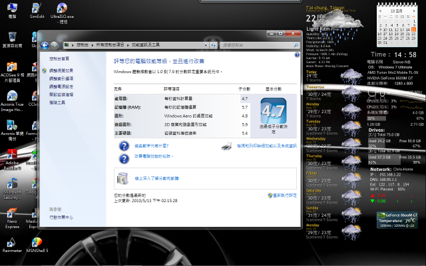Open the MSNShell 5 desktop shortcut
Screen dimensions: 426x266
tap(37, 245)
